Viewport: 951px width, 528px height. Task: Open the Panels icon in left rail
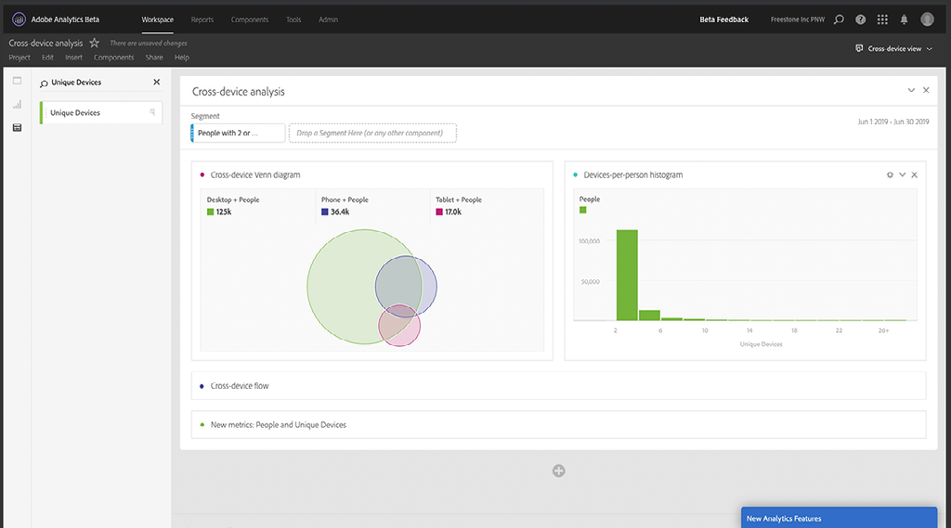pyautogui.click(x=17, y=81)
